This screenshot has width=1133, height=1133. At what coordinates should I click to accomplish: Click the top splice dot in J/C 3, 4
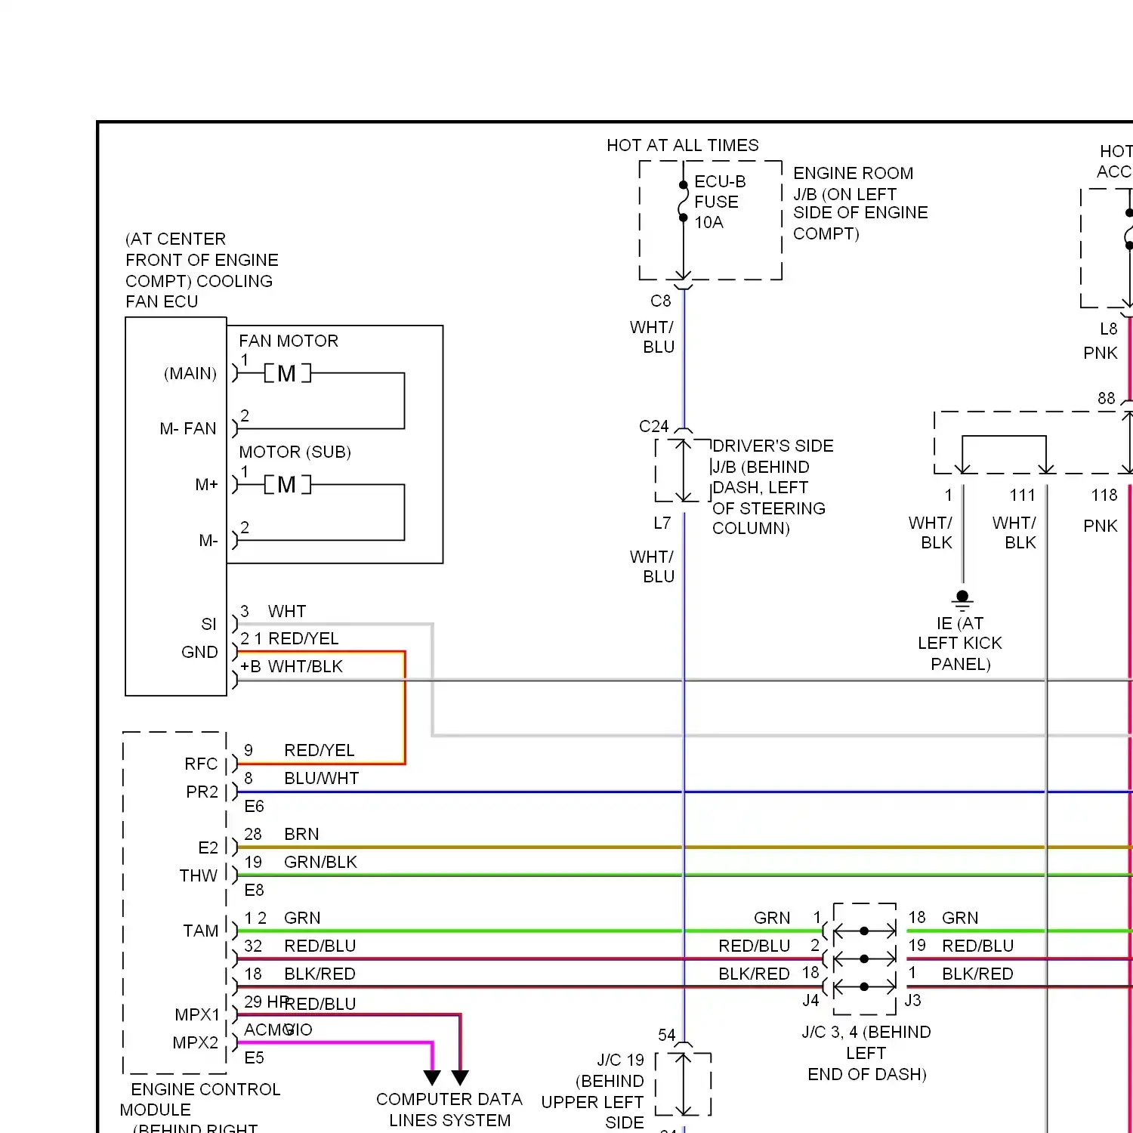point(864,931)
